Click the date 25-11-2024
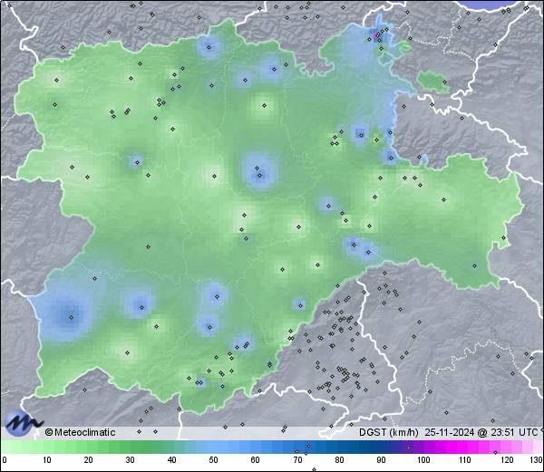 tap(450, 432)
